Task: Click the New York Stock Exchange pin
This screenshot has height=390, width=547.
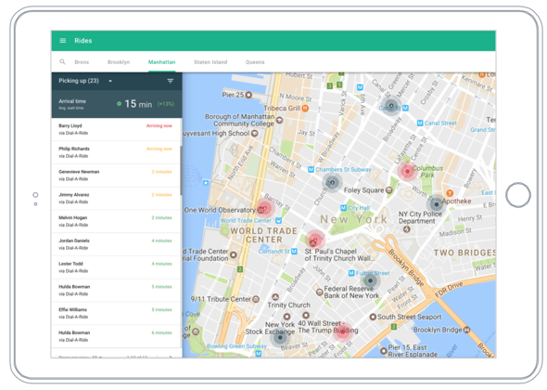Action: (286, 317)
